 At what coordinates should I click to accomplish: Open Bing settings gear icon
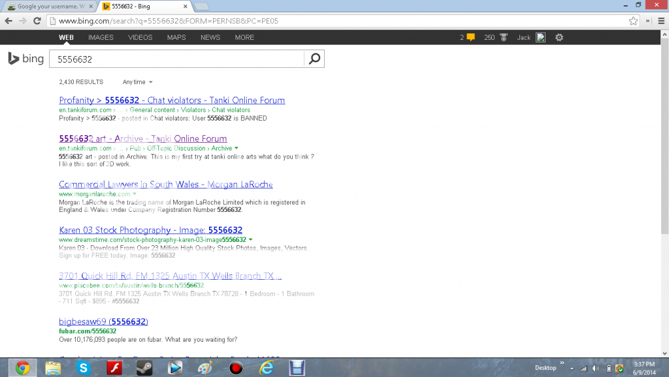coord(559,38)
